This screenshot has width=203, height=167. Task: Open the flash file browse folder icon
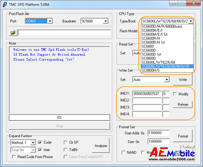pos(13,33)
